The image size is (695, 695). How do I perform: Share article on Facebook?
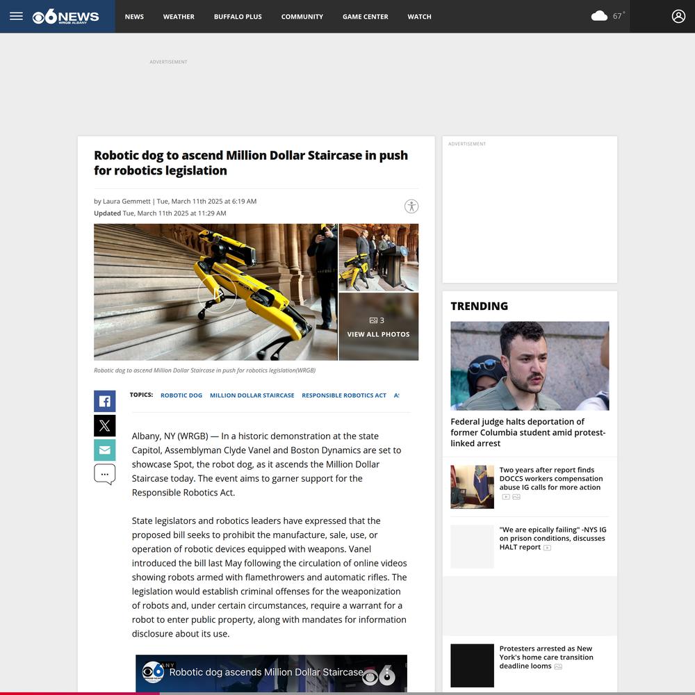pos(105,401)
